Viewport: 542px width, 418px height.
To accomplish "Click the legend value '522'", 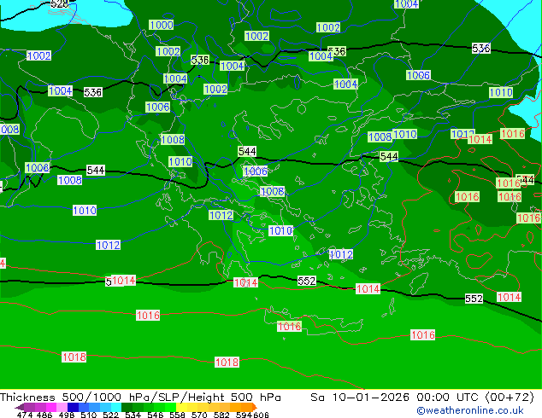I will [x=110, y=415].
